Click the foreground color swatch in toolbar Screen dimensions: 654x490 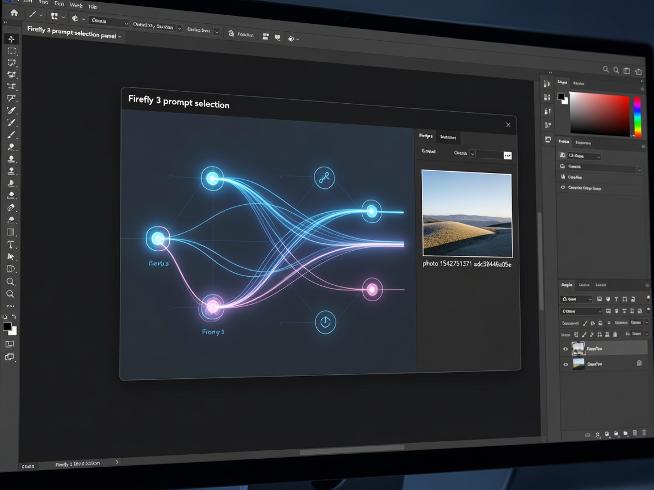[7, 326]
